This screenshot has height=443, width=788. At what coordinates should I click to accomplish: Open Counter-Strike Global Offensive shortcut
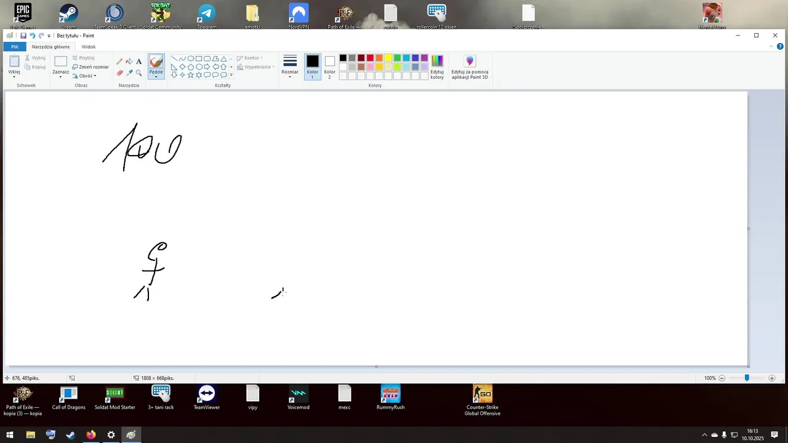coord(483,400)
